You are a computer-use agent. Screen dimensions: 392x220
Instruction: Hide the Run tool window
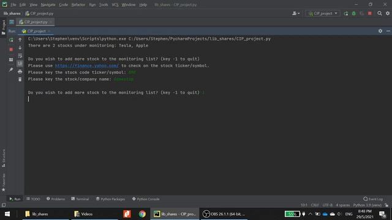pyautogui.click(x=388, y=31)
